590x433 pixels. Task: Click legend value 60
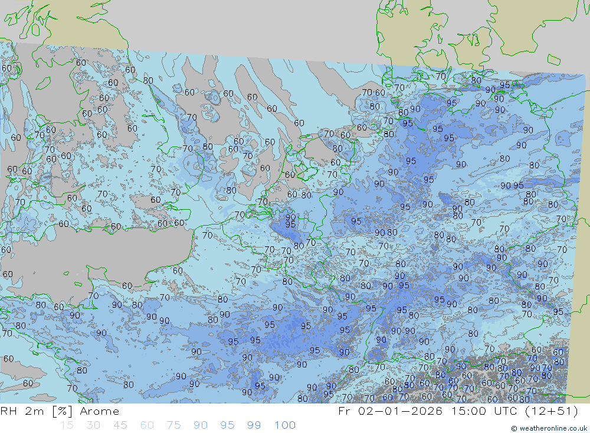(147, 425)
